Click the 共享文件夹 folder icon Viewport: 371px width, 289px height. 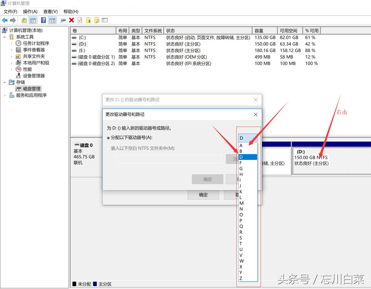point(18,56)
